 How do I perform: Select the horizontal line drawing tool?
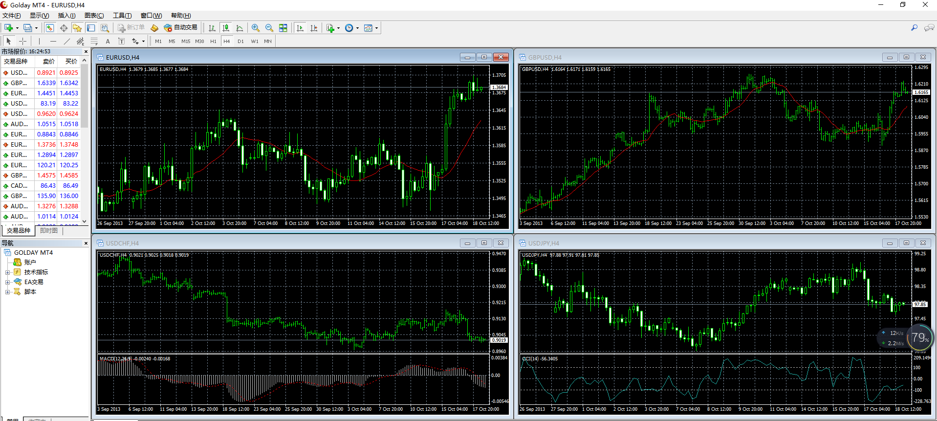coord(53,41)
